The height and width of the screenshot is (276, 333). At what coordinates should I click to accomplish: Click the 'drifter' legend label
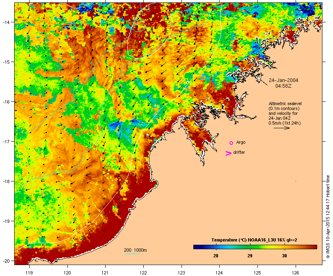(239, 152)
